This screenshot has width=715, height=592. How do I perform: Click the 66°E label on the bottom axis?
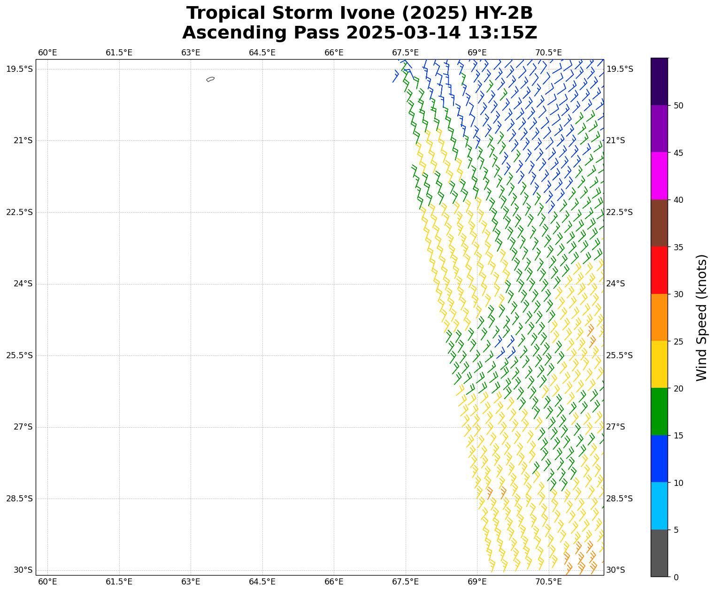(334, 582)
